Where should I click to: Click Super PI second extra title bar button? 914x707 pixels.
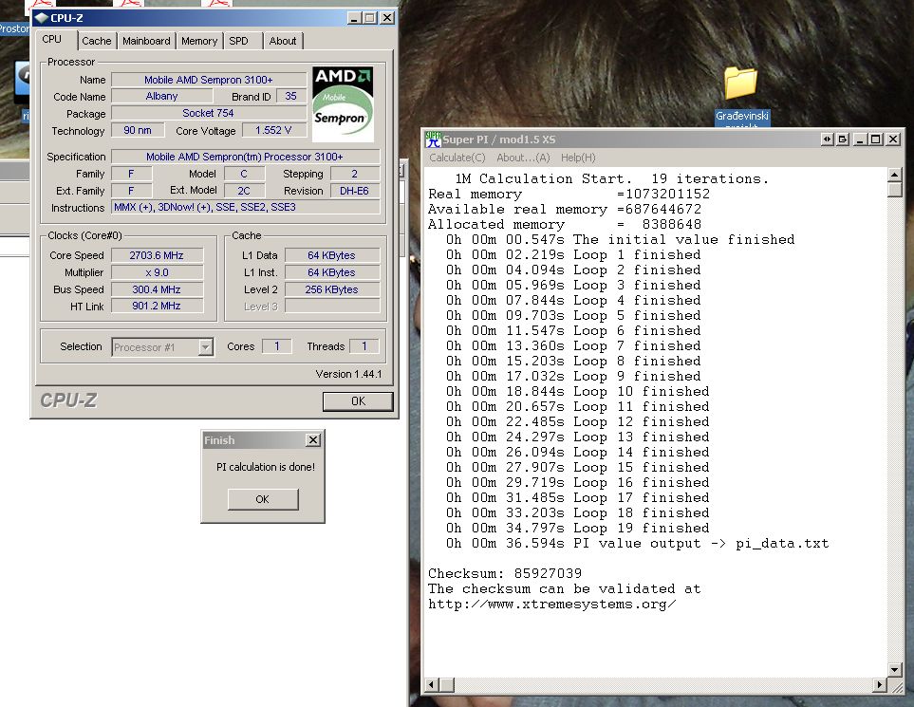point(842,140)
